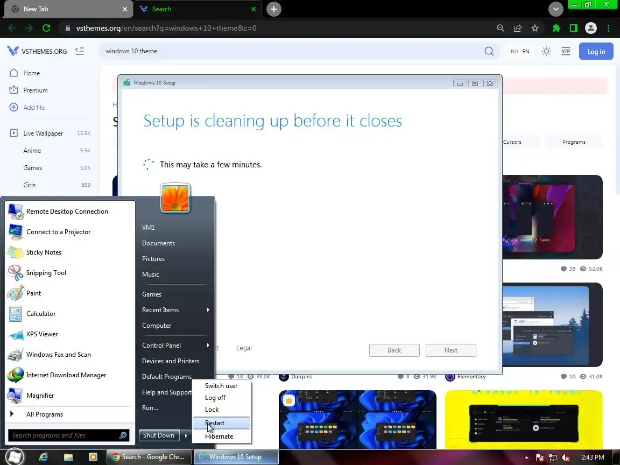Switch site language to EN
Screen dimensions: 620x465
coord(525,52)
